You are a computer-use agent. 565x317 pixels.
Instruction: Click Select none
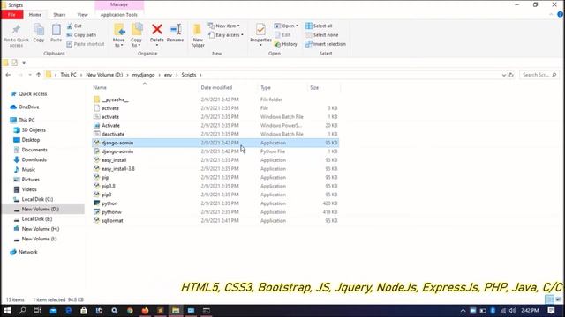tap(321, 35)
